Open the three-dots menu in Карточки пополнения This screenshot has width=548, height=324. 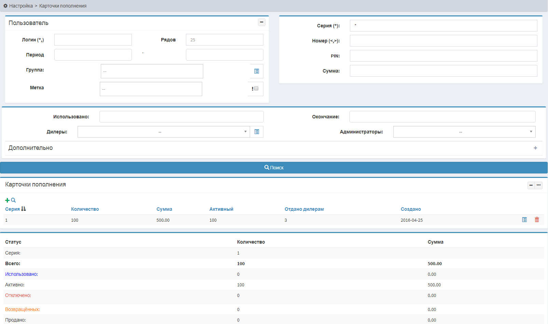coord(539,185)
